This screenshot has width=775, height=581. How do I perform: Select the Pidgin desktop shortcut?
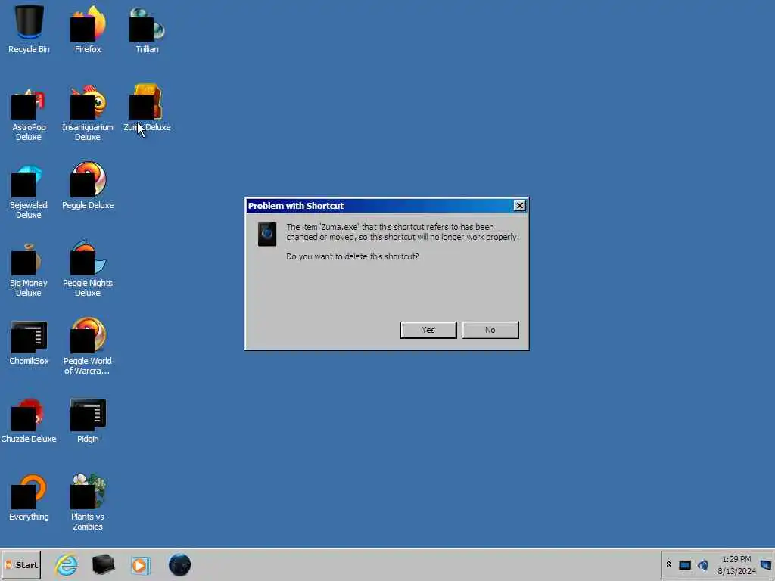pyautogui.click(x=88, y=420)
